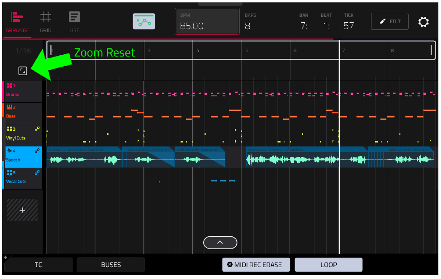Open the Buses button

[111, 265]
